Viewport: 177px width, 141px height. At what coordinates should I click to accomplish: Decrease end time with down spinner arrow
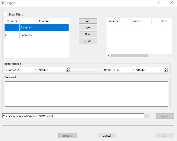[x=166, y=71]
